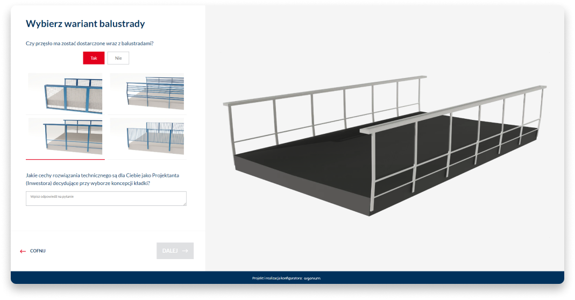Select the vertical-bars balustrade thumbnail
Image resolution: width=575 pixels, height=300 pixels.
[x=147, y=137]
